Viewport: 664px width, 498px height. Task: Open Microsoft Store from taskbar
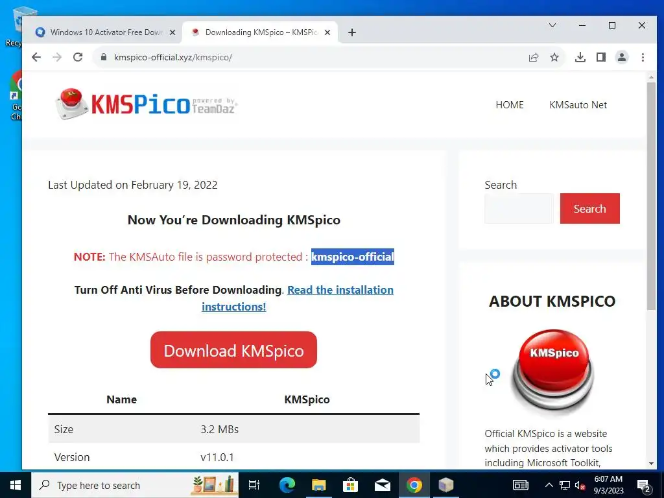(x=350, y=485)
